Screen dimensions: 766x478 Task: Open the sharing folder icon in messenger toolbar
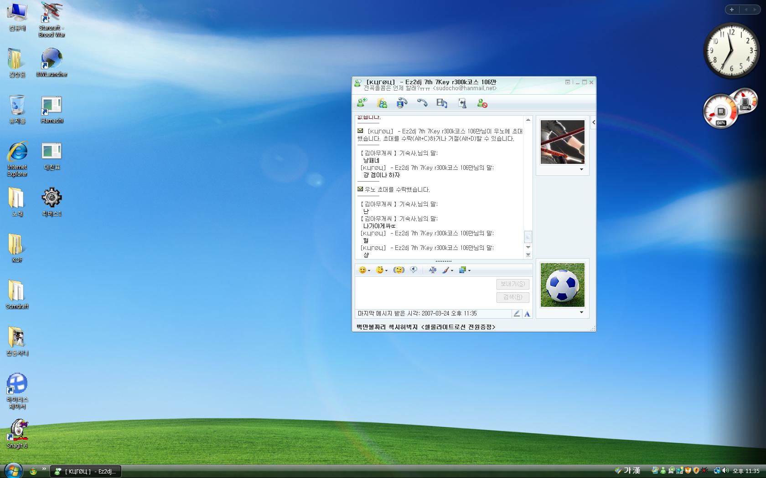[382, 103]
